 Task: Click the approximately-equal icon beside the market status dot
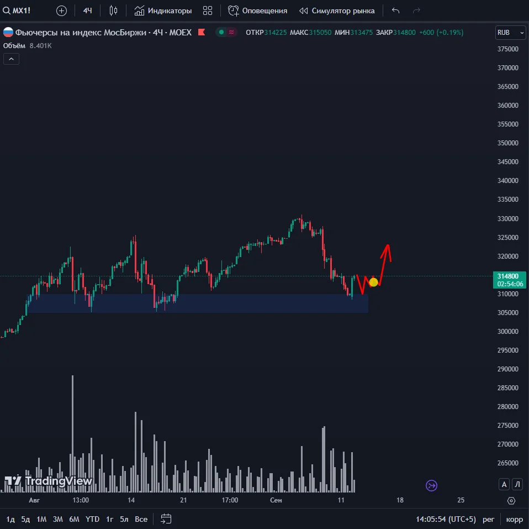coord(231,32)
